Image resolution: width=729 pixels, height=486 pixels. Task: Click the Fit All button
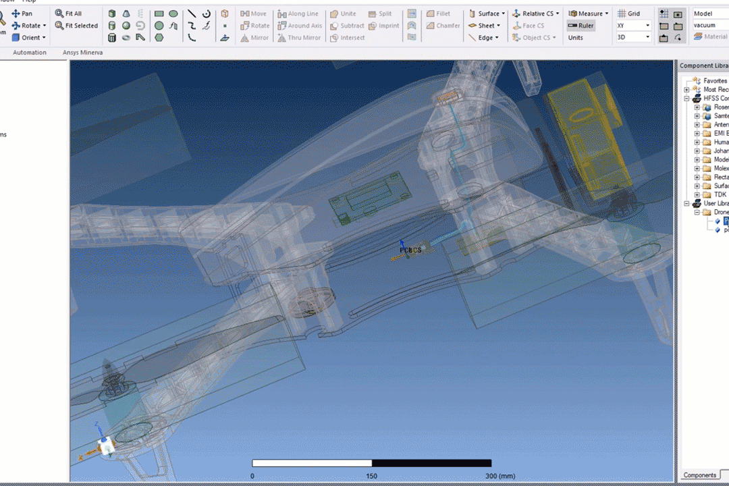point(68,13)
